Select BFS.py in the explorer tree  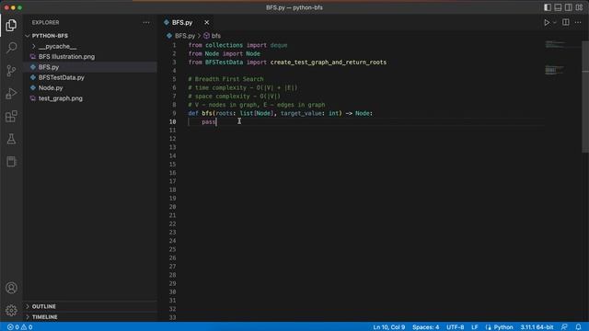click(x=49, y=67)
